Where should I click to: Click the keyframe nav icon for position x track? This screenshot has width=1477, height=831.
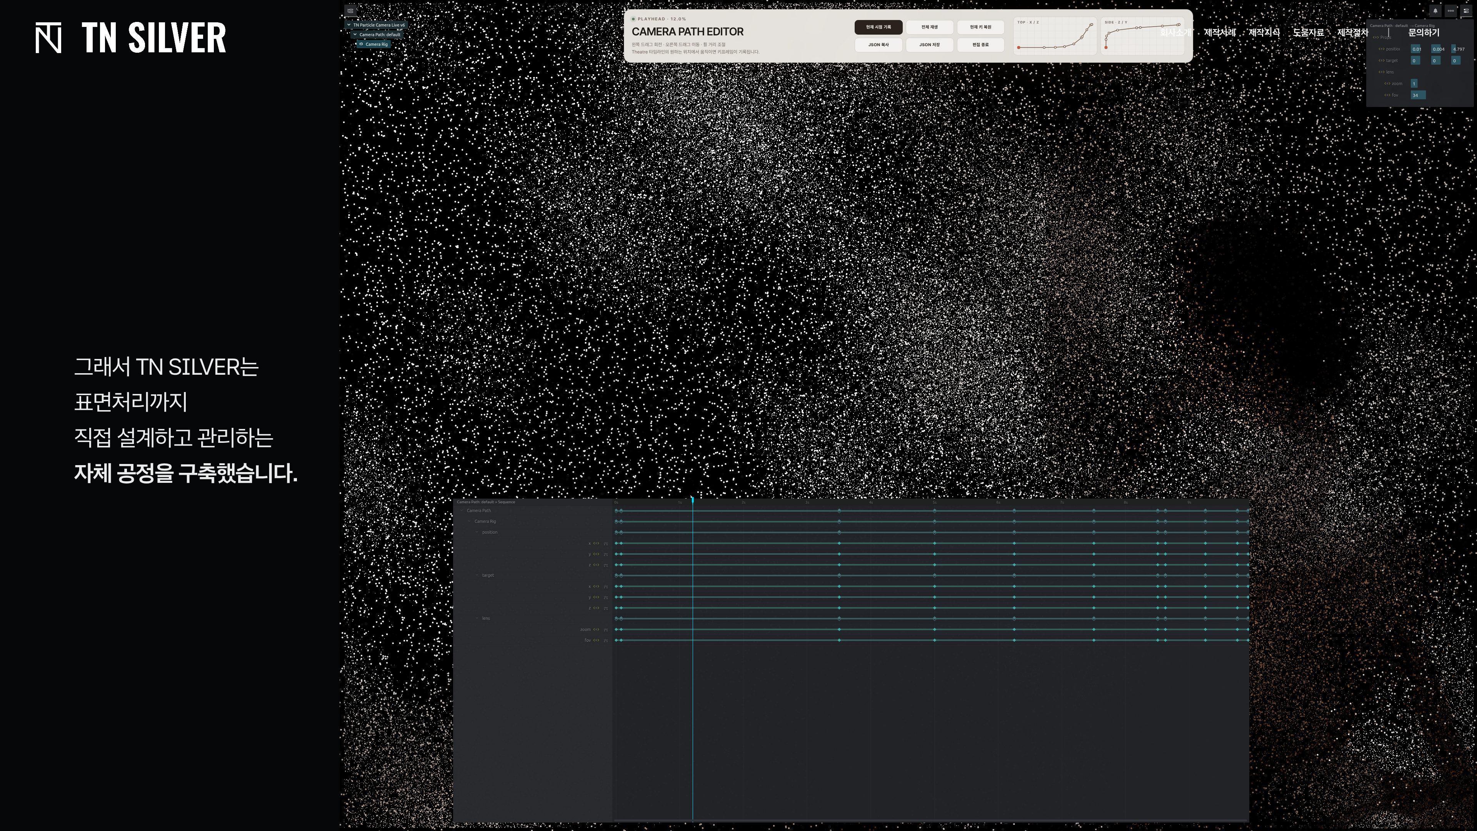[x=596, y=543]
